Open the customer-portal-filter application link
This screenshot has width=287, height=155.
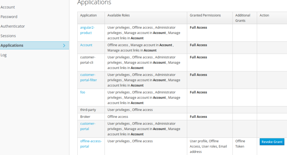point(88,77)
